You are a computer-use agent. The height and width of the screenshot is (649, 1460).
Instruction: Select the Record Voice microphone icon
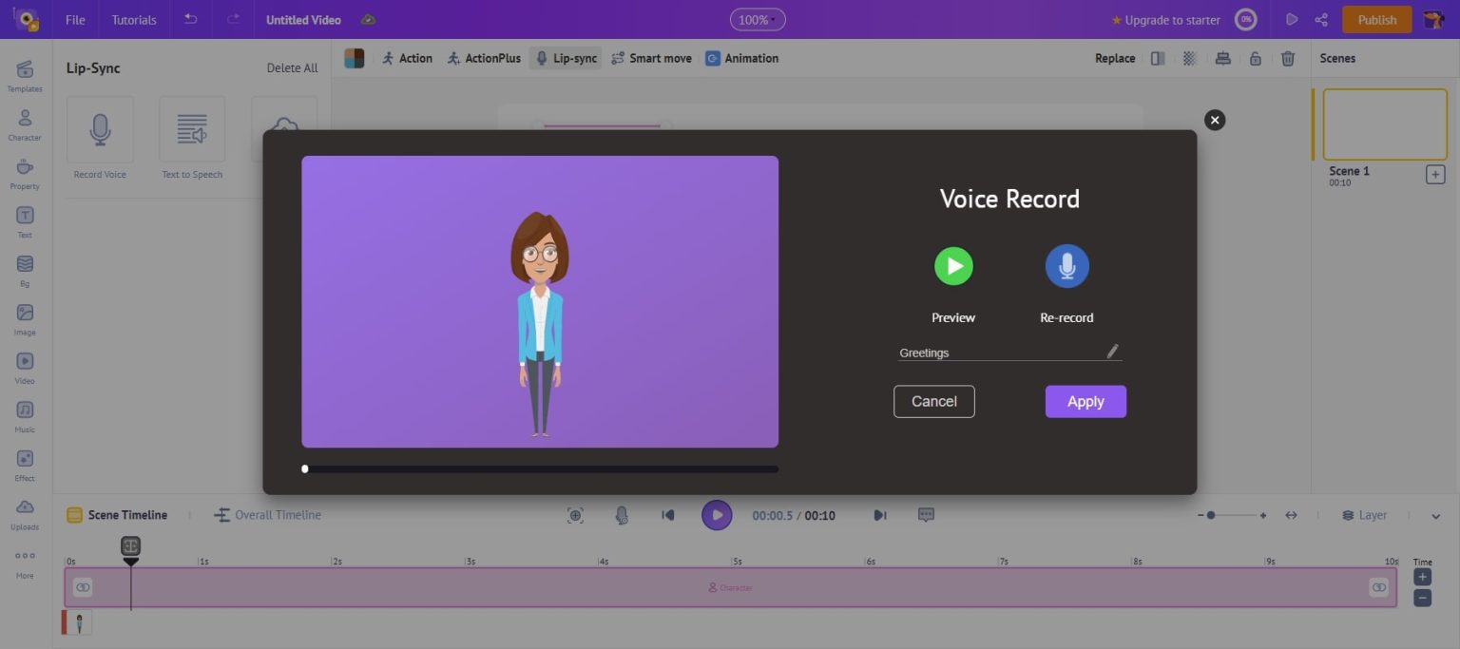(100, 130)
